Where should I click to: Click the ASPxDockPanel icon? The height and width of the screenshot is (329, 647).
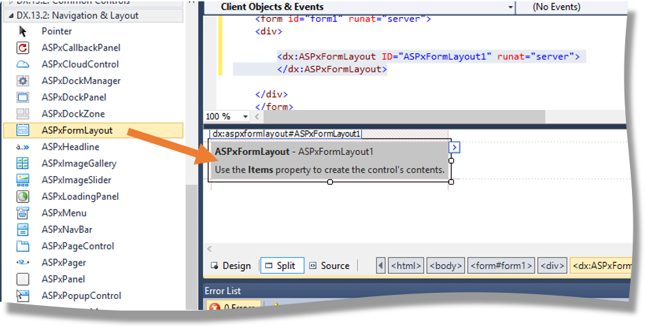tap(22, 97)
